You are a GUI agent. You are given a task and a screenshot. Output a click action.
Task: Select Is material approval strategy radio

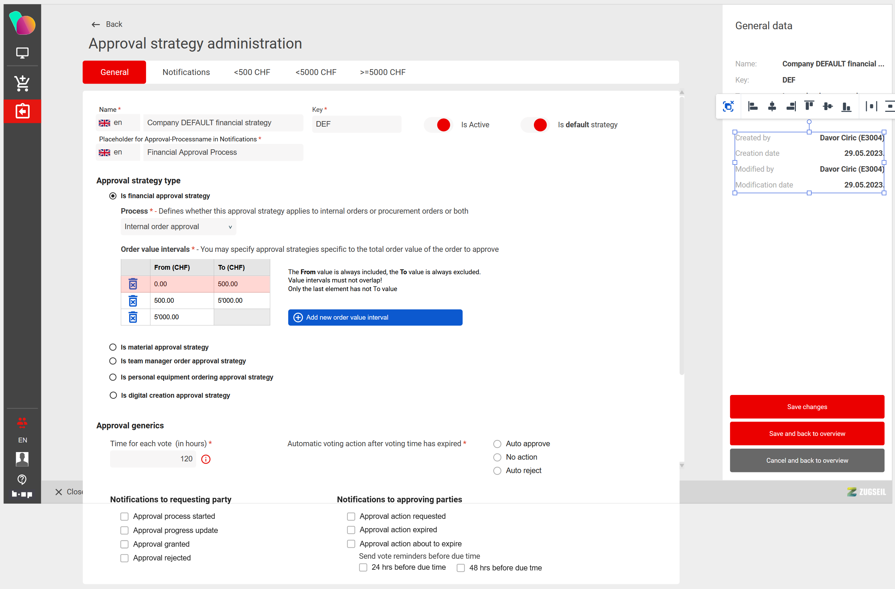pyautogui.click(x=113, y=347)
